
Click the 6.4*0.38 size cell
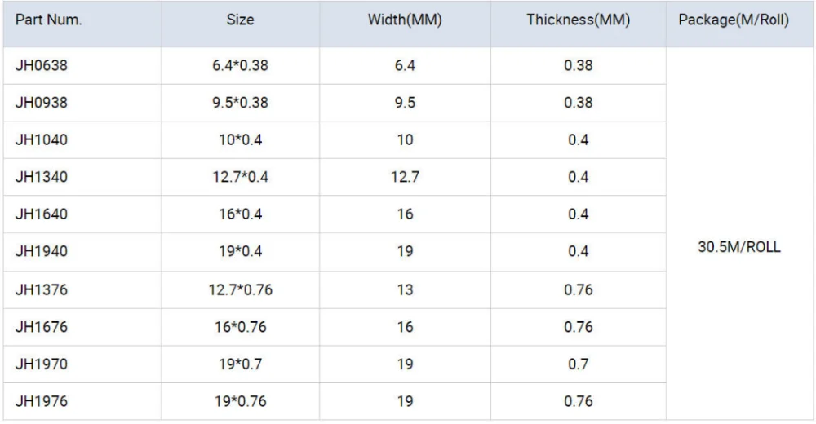240,65
